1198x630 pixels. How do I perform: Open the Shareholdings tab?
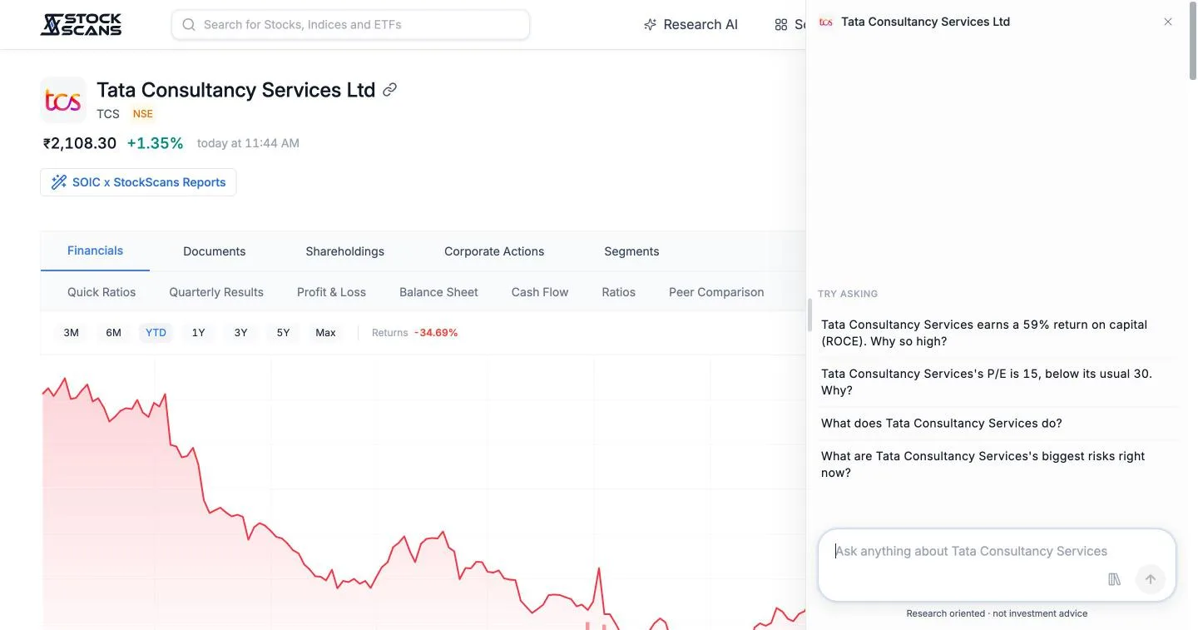[344, 251]
